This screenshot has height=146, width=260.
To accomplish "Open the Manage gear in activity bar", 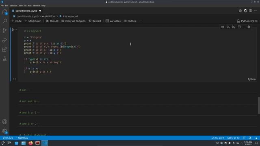I will pos(4,131).
